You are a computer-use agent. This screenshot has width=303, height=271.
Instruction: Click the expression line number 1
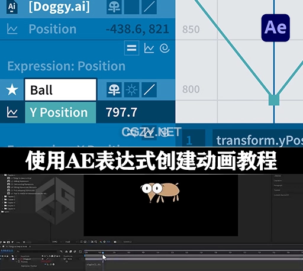[x=189, y=140]
